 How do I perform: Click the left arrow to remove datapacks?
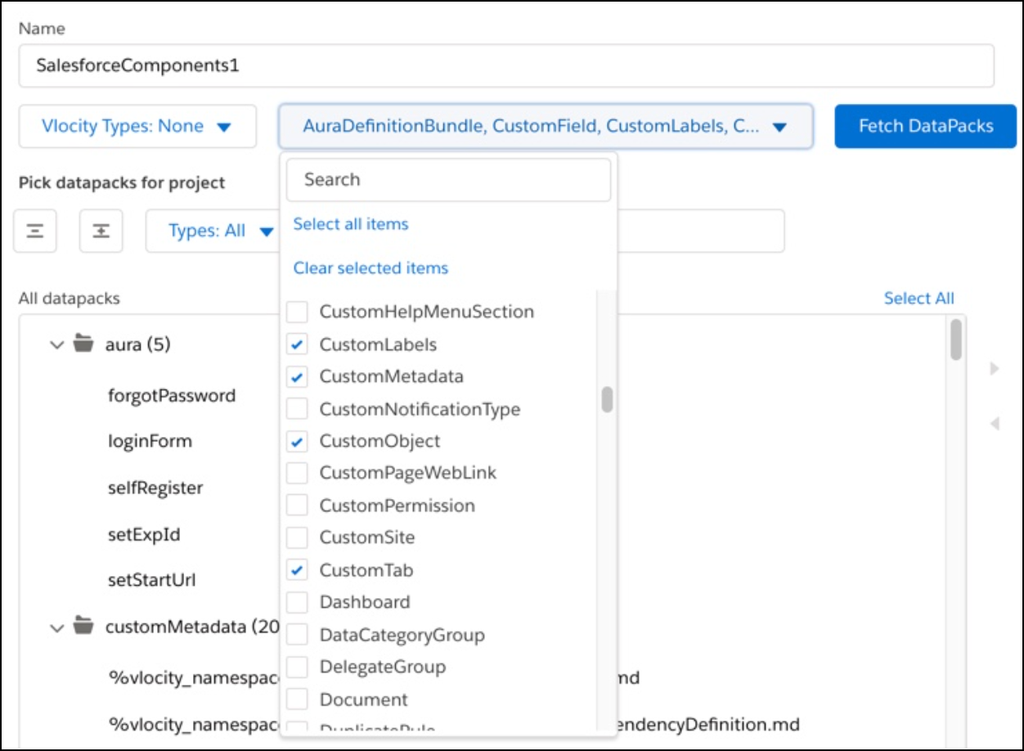pyautogui.click(x=995, y=424)
